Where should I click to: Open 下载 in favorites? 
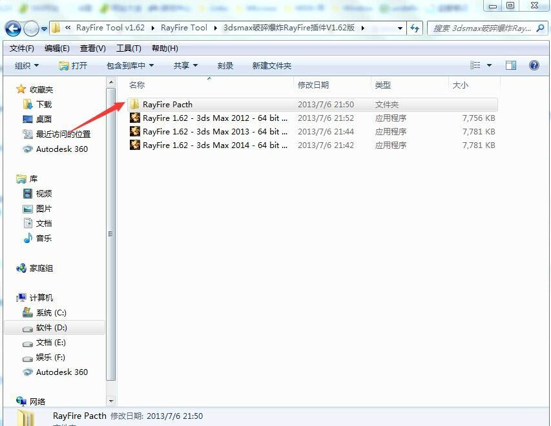pos(43,104)
